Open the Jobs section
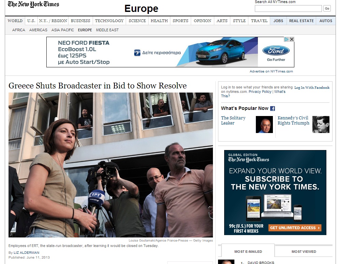340x264 pixels. click(x=278, y=21)
